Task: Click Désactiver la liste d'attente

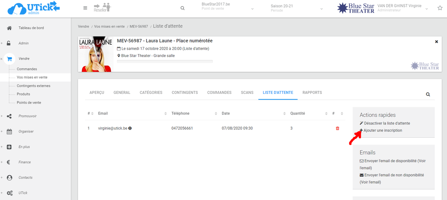Action: 387,123
